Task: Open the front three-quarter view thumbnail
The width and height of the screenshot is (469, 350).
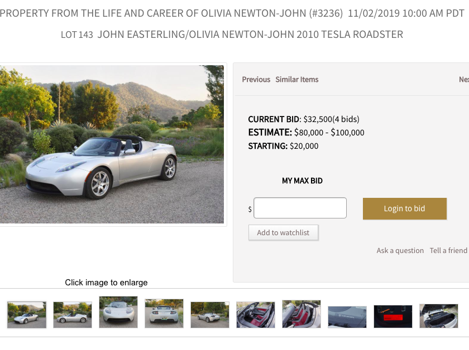Action: pos(27,315)
